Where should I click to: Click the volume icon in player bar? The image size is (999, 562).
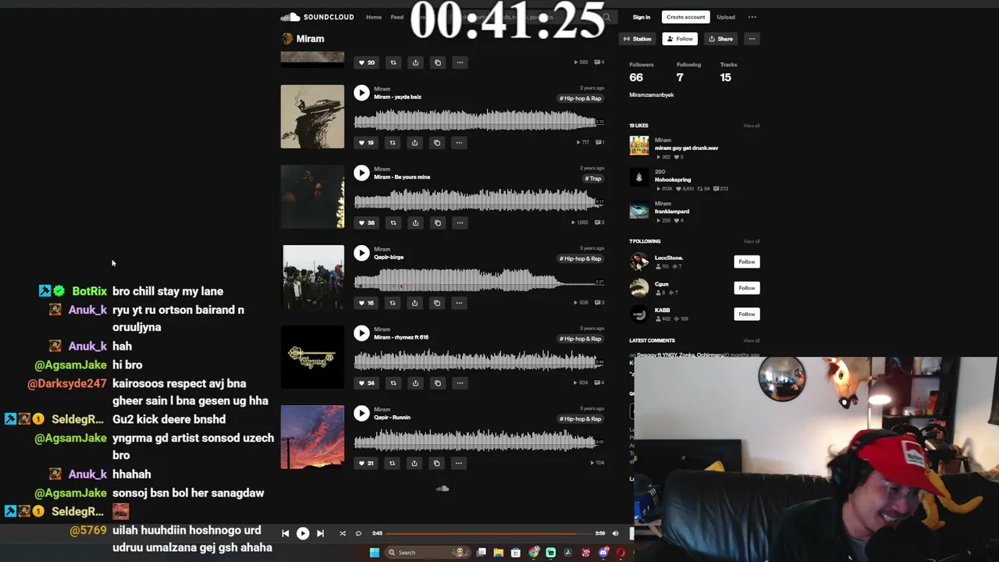[x=615, y=534]
